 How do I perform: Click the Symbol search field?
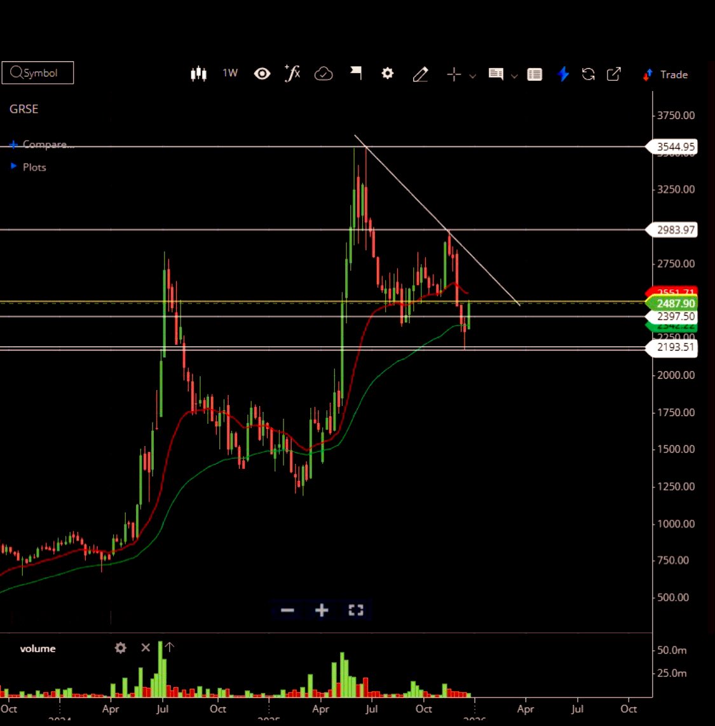pyautogui.click(x=37, y=73)
